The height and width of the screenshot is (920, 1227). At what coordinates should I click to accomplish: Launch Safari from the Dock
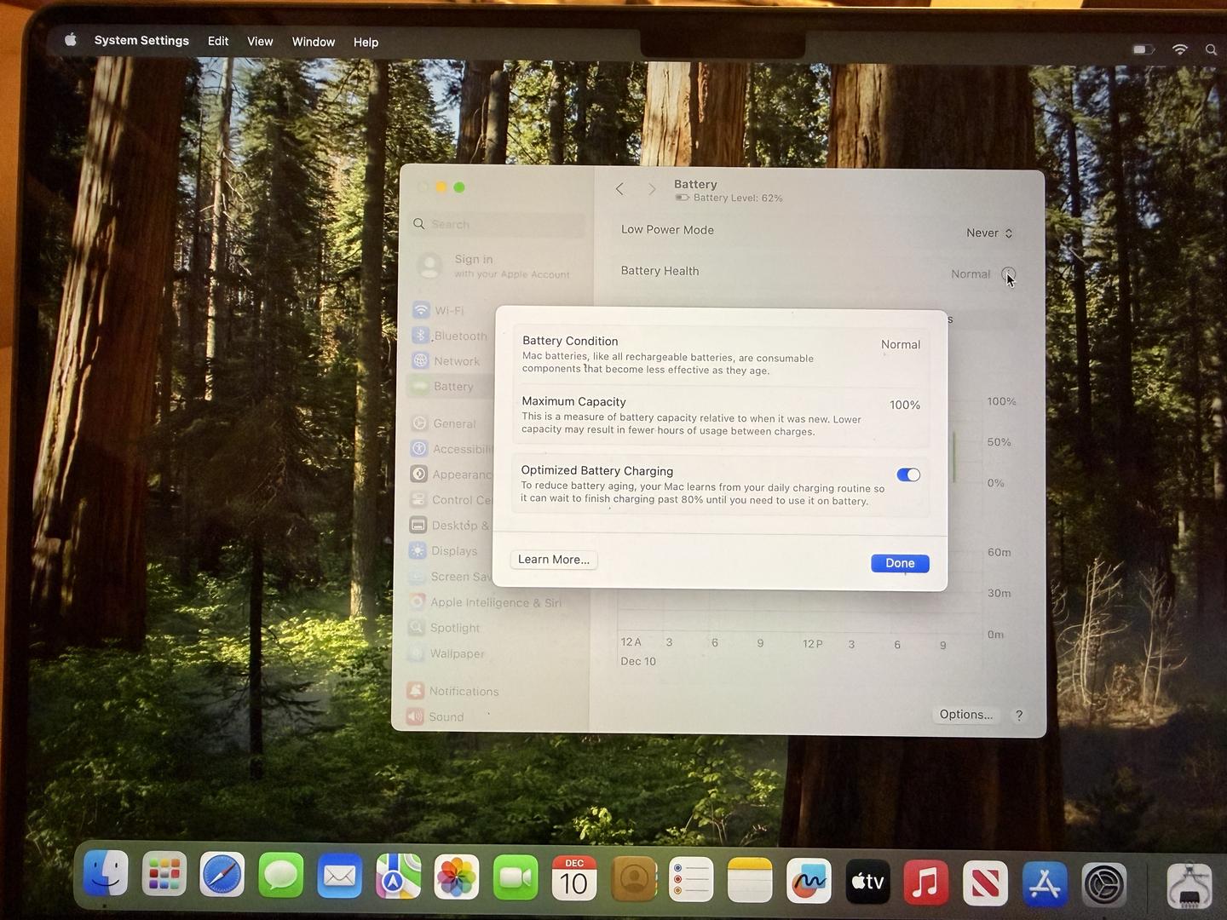222,875
